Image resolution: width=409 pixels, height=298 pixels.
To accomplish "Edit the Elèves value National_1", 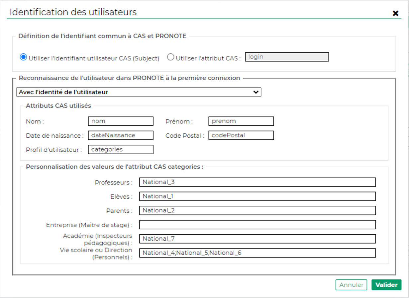I will coord(257,196).
